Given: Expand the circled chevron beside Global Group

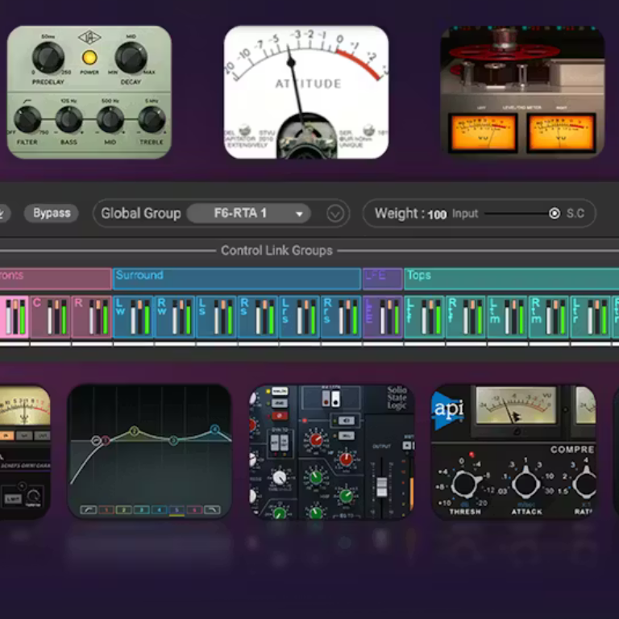Looking at the screenshot, I should [335, 214].
